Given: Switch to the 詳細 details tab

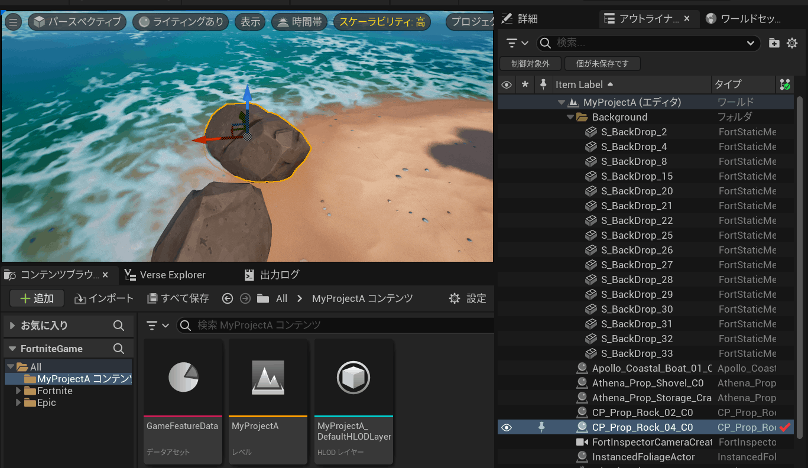Looking at the screenshot, I should coord(520,19).
